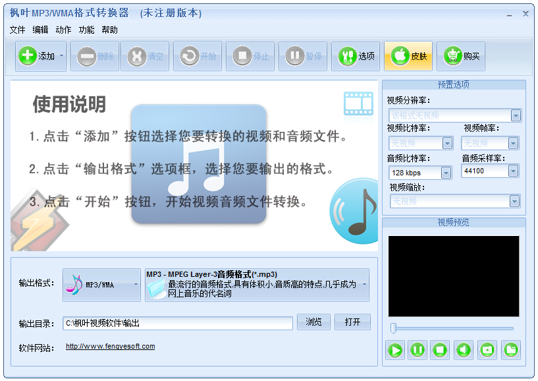Open the MP3 - MPEG Layer-3 format dropdown
538x381 pixels.
(x=257, y=285)
